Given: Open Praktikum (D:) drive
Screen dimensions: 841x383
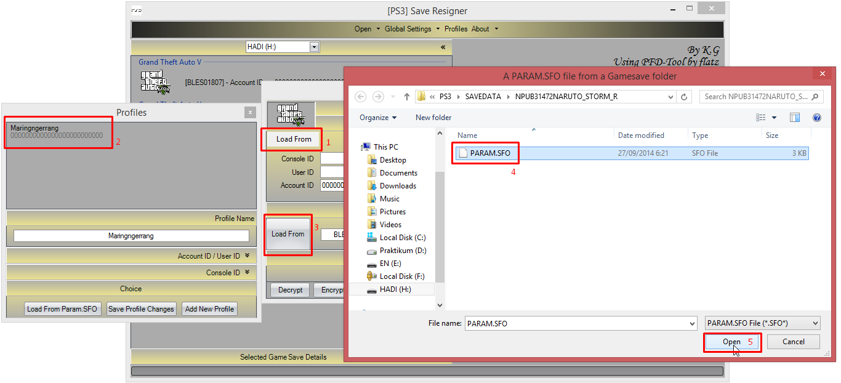Looking at the screenshot, I should (403, 250).
